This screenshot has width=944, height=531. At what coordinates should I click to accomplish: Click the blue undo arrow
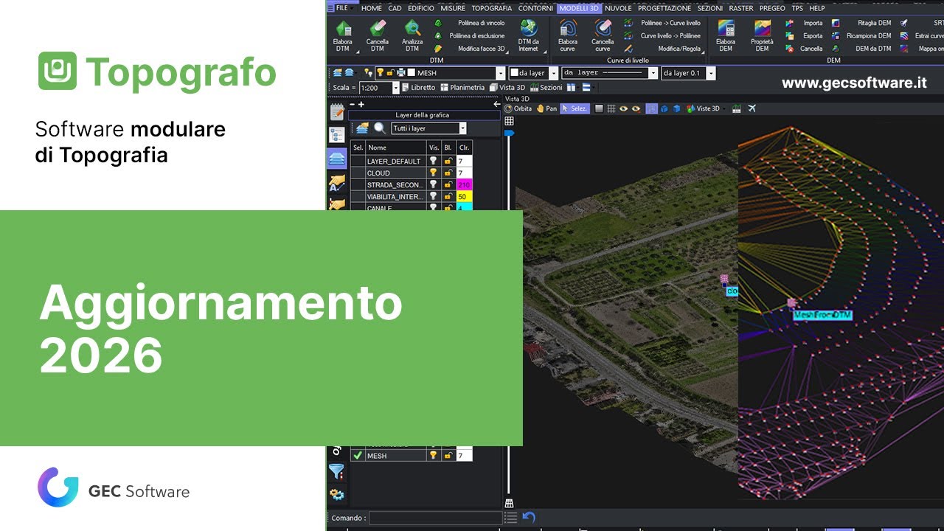(528, 518)
